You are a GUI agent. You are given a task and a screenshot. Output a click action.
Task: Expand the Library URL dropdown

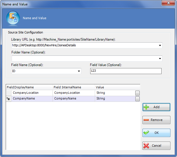[160, 45]
